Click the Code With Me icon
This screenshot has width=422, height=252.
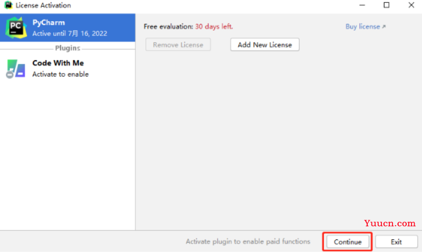16,69
